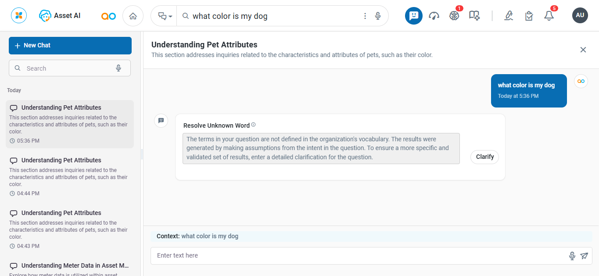Open the 05:36 PM Pet Attributes chat
Viewport: 599px width, 276px height.
(x=70, y=124)
